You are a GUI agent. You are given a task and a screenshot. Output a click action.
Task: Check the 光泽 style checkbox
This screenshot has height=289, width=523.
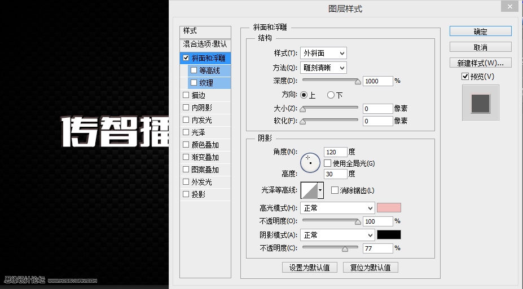coord(186,132)
